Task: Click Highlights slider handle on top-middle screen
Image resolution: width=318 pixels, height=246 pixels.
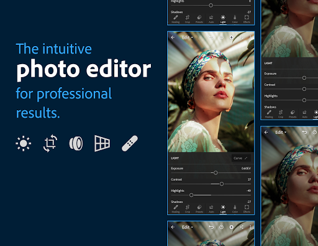Action: (211, 6)
